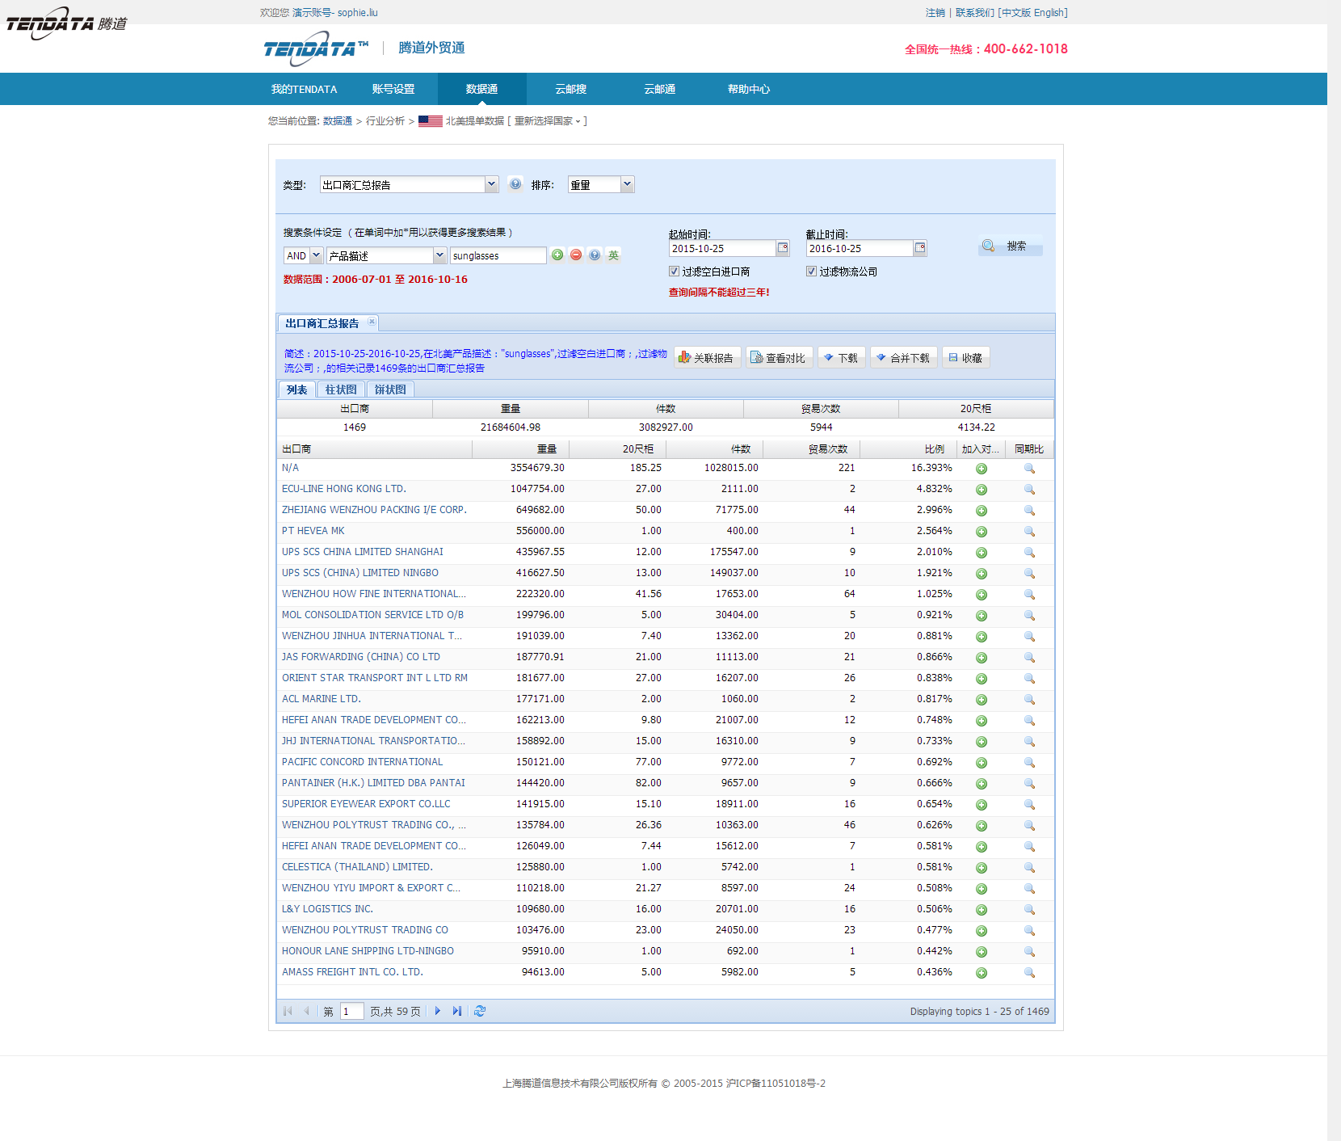Open calendar picker for start date
The height and width of the screenshot is (1141, 1341).
(782, 248)
